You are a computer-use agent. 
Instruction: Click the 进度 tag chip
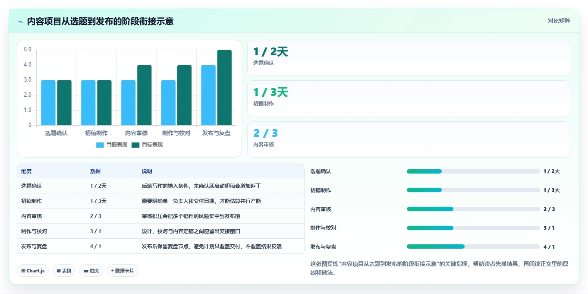(x=91, y=271)
